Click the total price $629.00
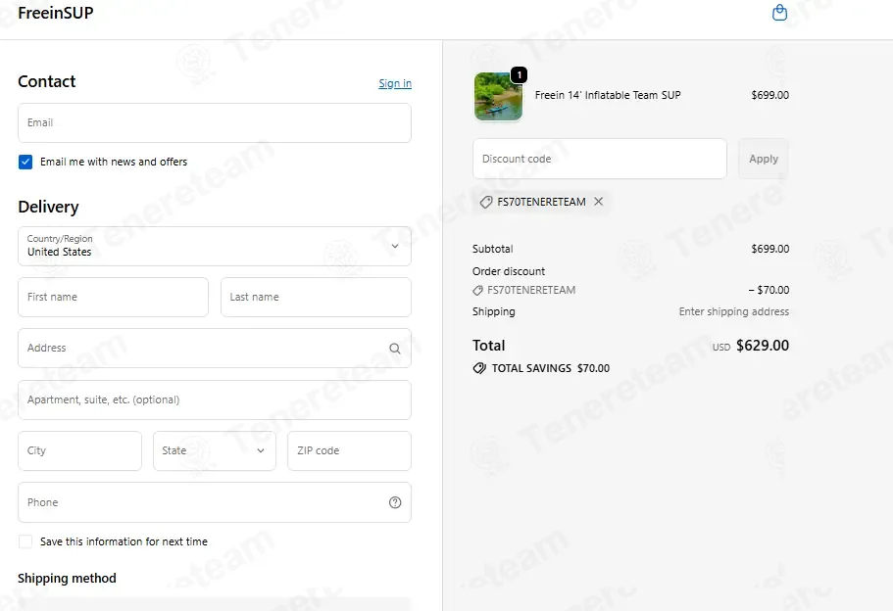The image size is (893, 611). click(763, 346)
